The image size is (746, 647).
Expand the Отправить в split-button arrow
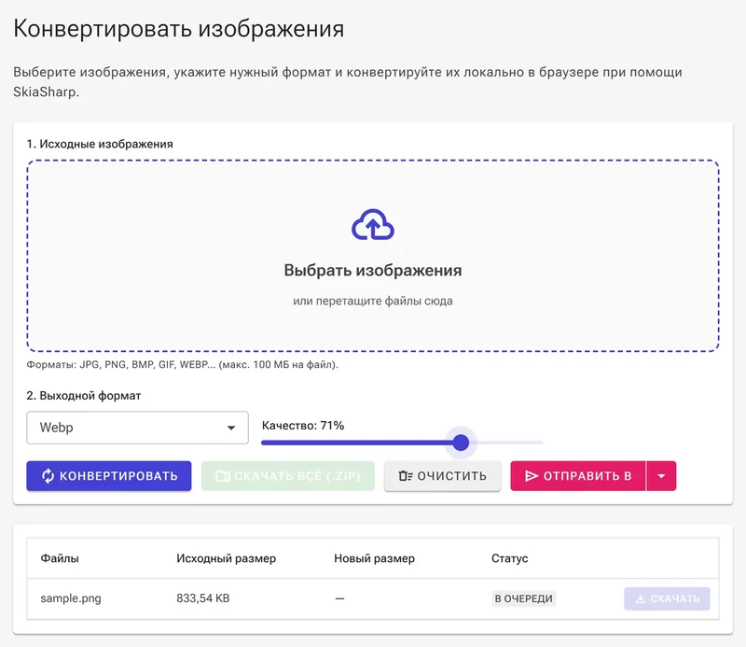(x=661, y=476)
